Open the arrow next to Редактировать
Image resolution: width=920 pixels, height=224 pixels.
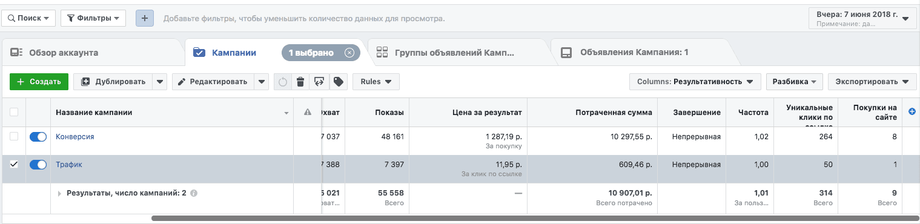(261, 82)
